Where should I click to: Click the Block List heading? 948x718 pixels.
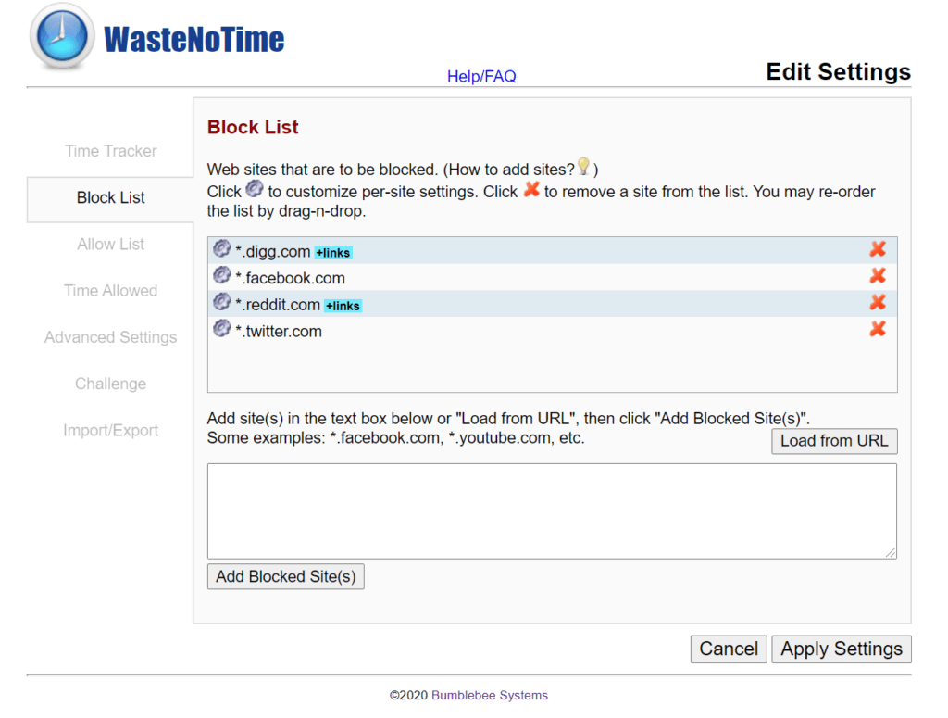253,127
